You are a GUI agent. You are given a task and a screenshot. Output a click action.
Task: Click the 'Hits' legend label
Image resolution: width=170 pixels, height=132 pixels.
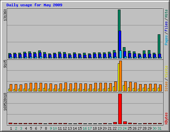click(166, 14)
